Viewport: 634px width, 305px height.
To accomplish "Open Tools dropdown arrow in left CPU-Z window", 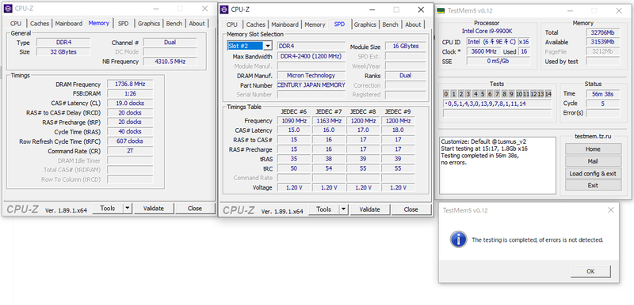I will (128, 209).
